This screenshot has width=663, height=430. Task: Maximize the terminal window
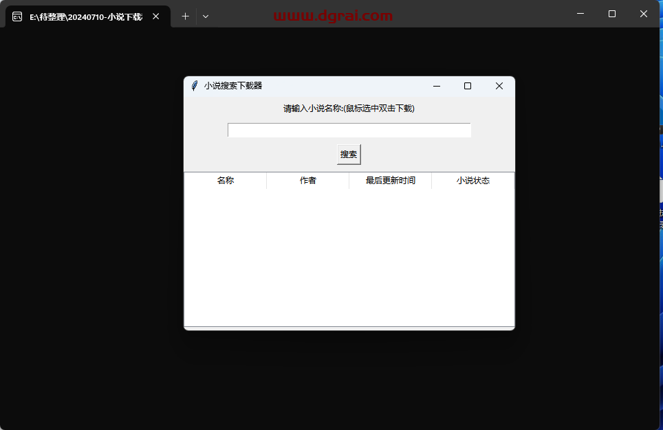pos(612,14)
